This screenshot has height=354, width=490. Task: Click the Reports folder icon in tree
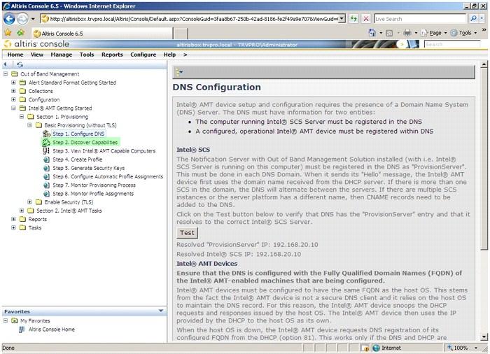[22, 219]
